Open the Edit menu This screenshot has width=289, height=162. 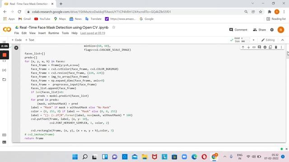(x=24, y=33)
